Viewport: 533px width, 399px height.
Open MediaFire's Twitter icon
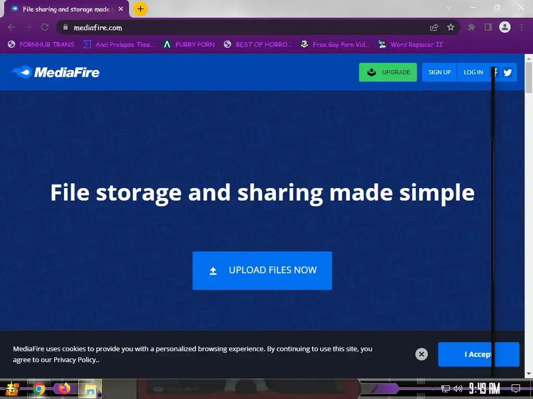[508, 73]
